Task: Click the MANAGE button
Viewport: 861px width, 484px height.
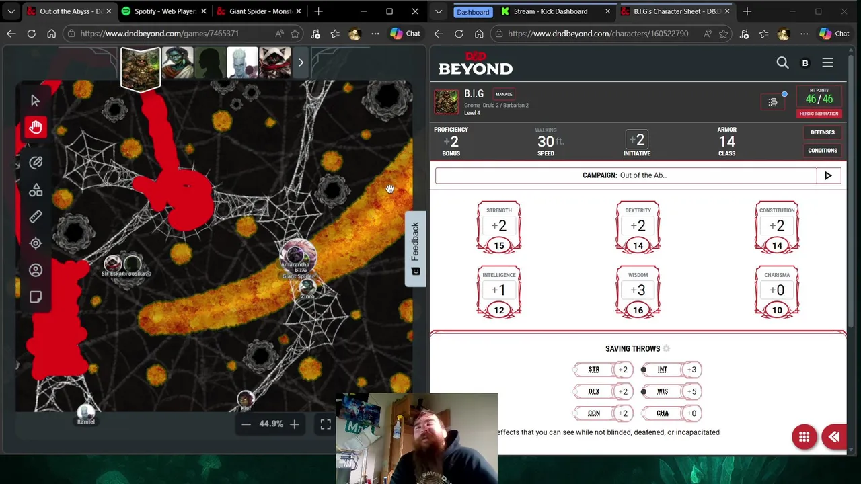Action: pos(504,94)
